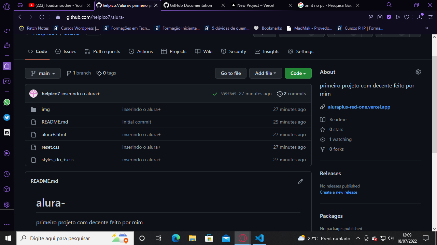The height and width of the screenshot is (245, 437).
Task: Click Create a new release link
Action: 338,192
